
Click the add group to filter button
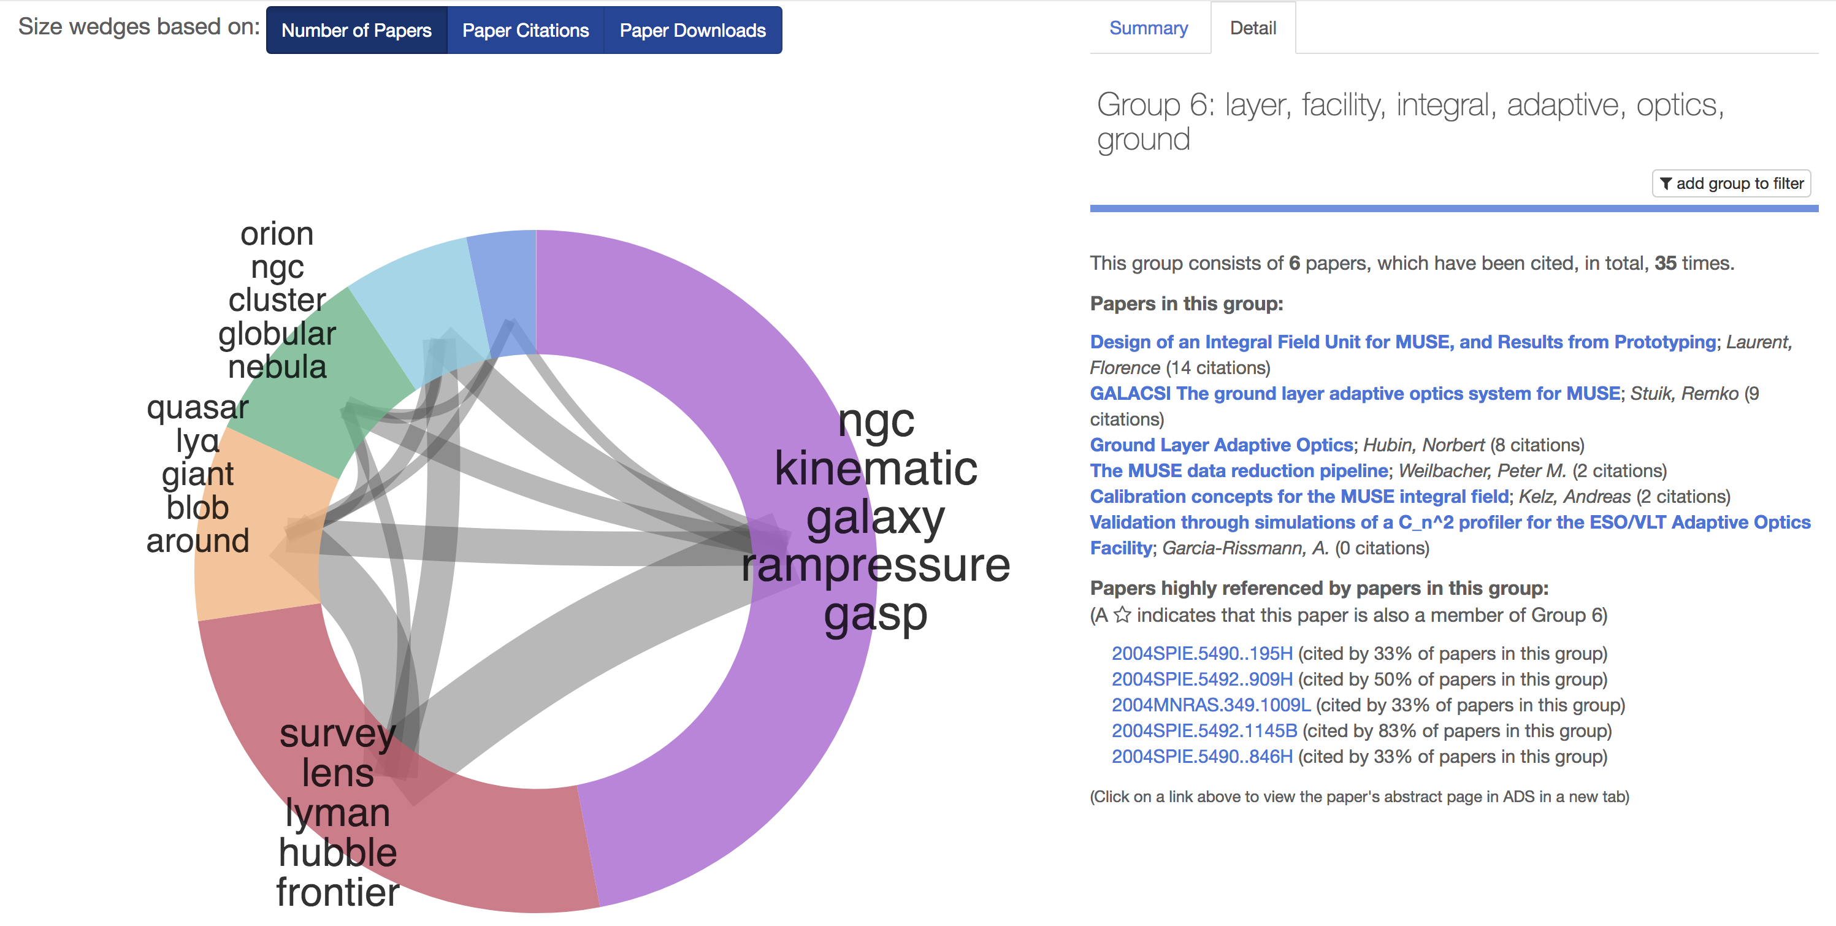point(1731,183)
